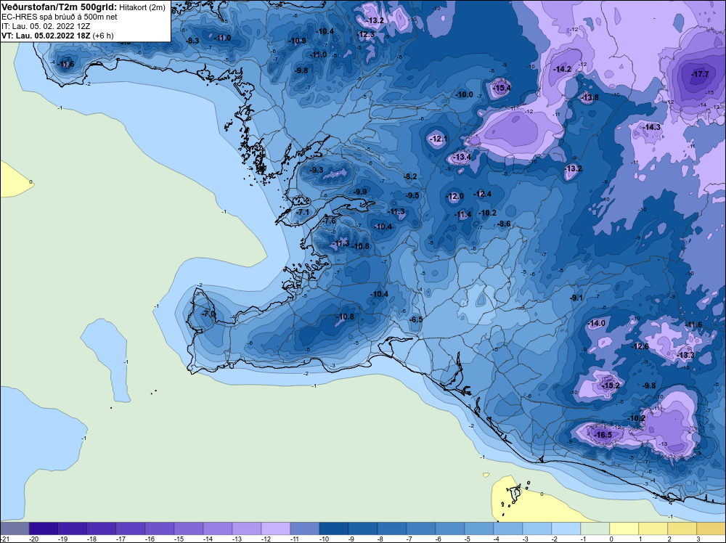
Task: Click the -7.0 label on the peninsula
Action: tap(208, 314)
